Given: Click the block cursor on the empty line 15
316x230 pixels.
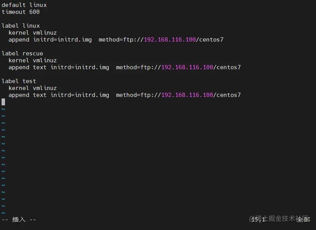Looking at the screenshot, I should click(3, 102).
